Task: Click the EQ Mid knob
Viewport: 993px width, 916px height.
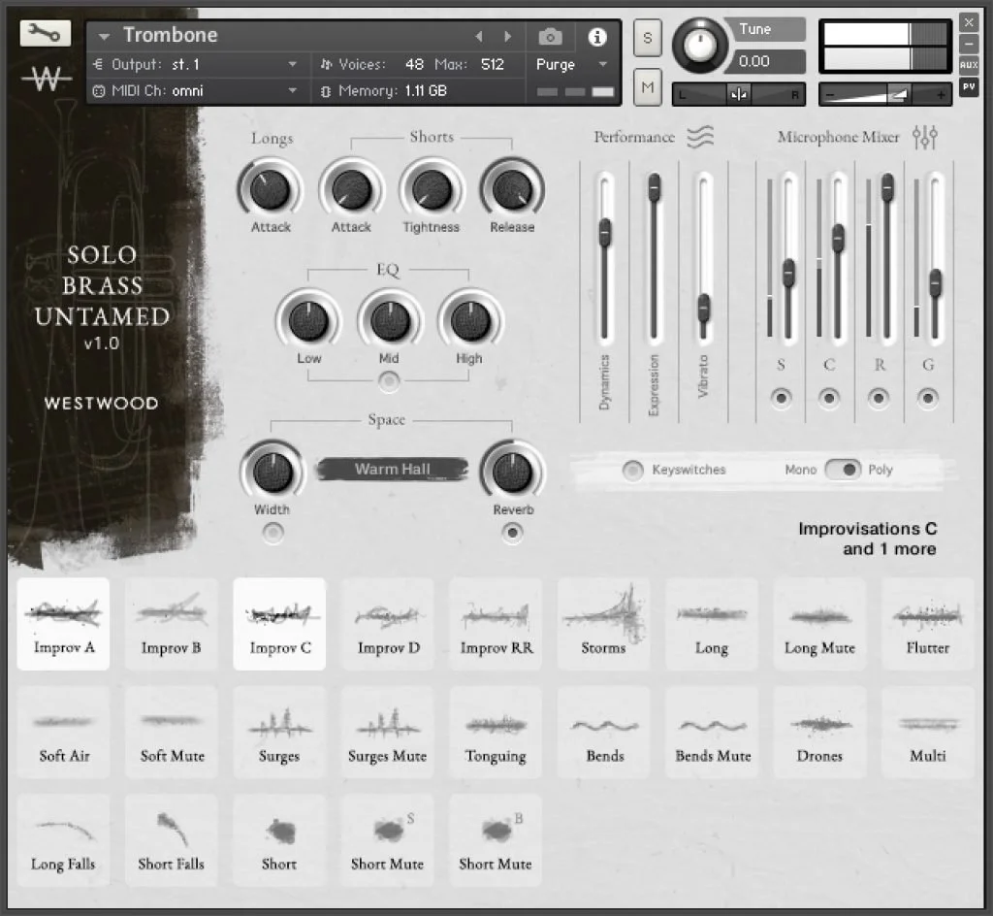Action: pos(390,320)
